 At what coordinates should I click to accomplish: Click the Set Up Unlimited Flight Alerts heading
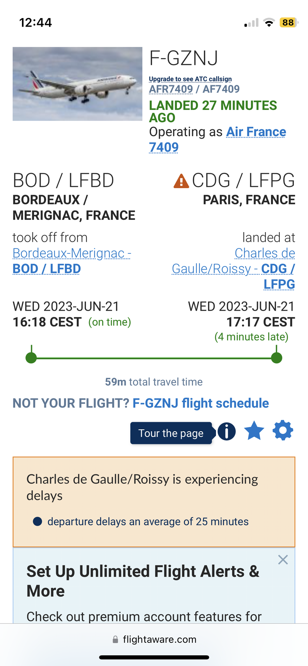pos(143,581)
